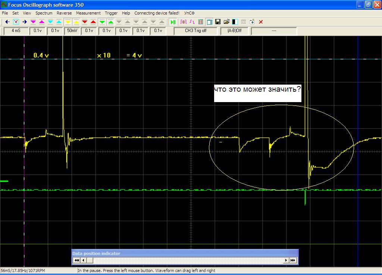Click the cyan down triangle channel icon

(x=50, y=22)
